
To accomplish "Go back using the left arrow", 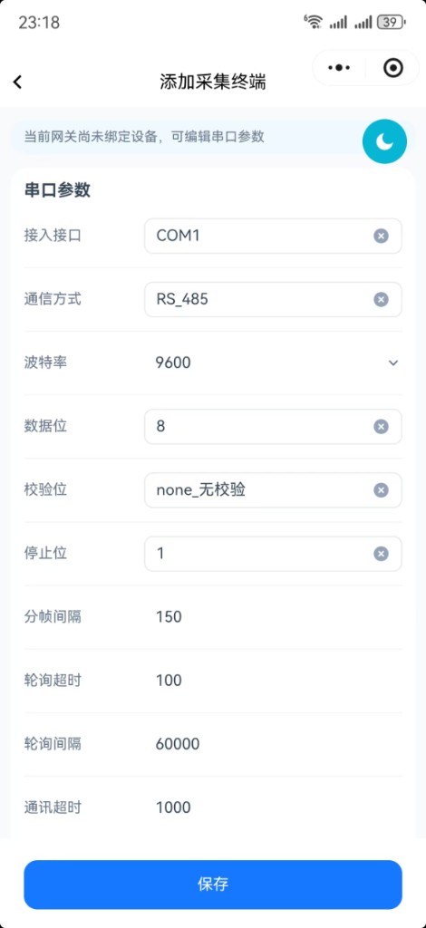I will point(18,82).
